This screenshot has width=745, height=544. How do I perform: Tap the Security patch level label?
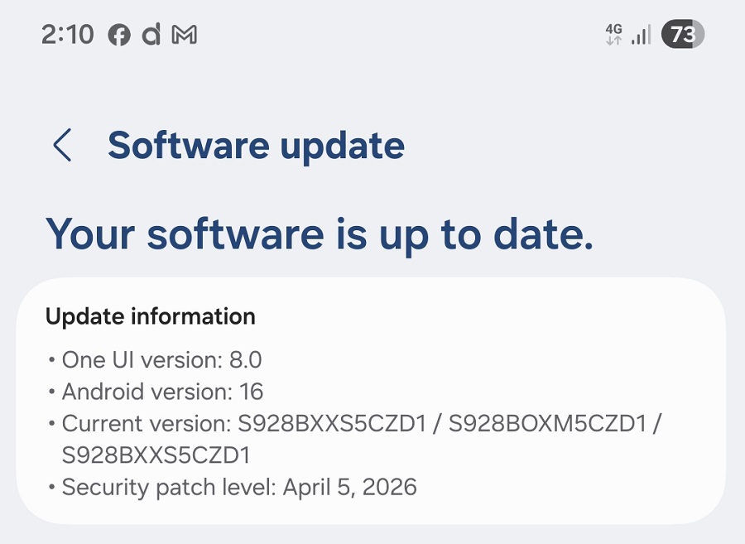click(x=169, y=487)
